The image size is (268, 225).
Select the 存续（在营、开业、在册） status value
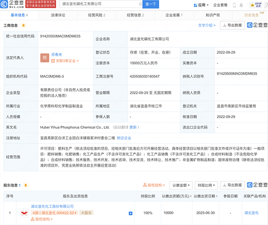[150, 52]
